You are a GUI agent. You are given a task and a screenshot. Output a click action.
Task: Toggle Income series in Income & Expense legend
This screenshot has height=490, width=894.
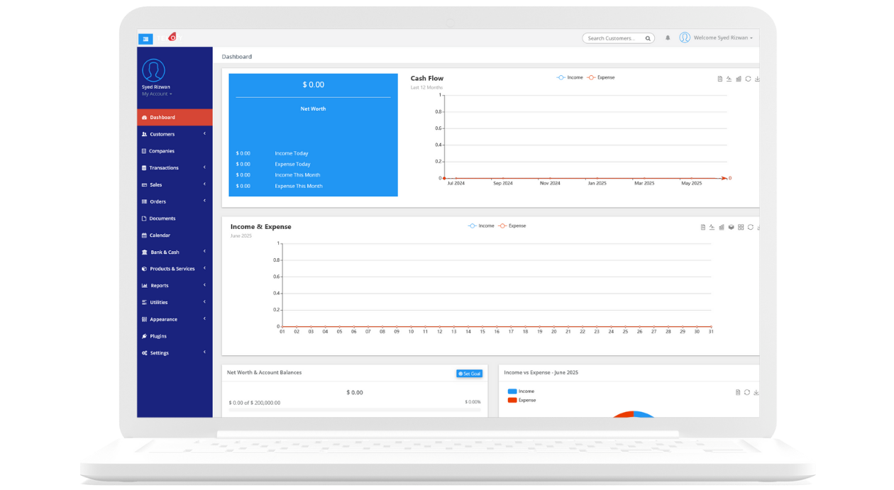[481, 225]
